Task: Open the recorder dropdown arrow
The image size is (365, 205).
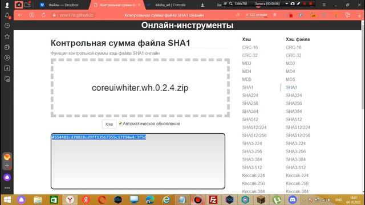Action: pos(286,3)
